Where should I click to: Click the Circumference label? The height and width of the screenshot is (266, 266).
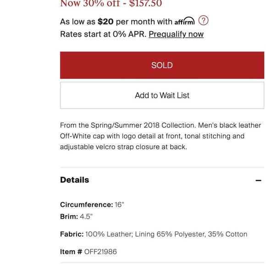pos(87,205)
